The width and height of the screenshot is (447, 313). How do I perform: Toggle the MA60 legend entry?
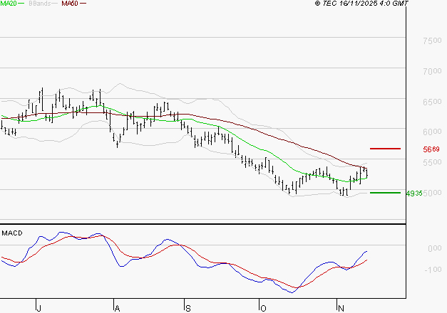[69, 4]
